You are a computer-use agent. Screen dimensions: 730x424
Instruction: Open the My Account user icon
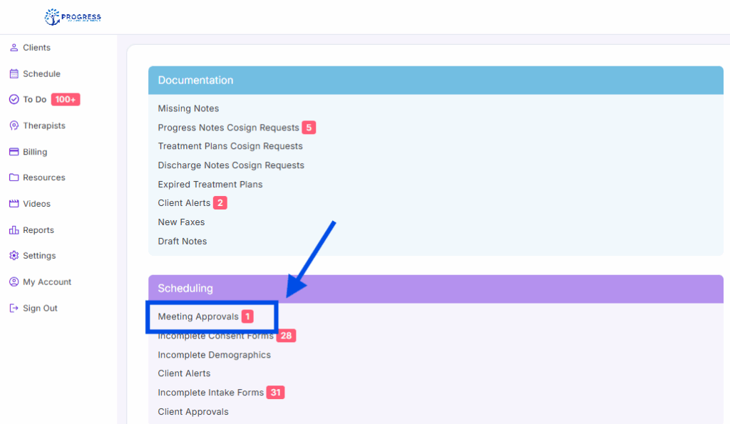click(x=14, y=282)
